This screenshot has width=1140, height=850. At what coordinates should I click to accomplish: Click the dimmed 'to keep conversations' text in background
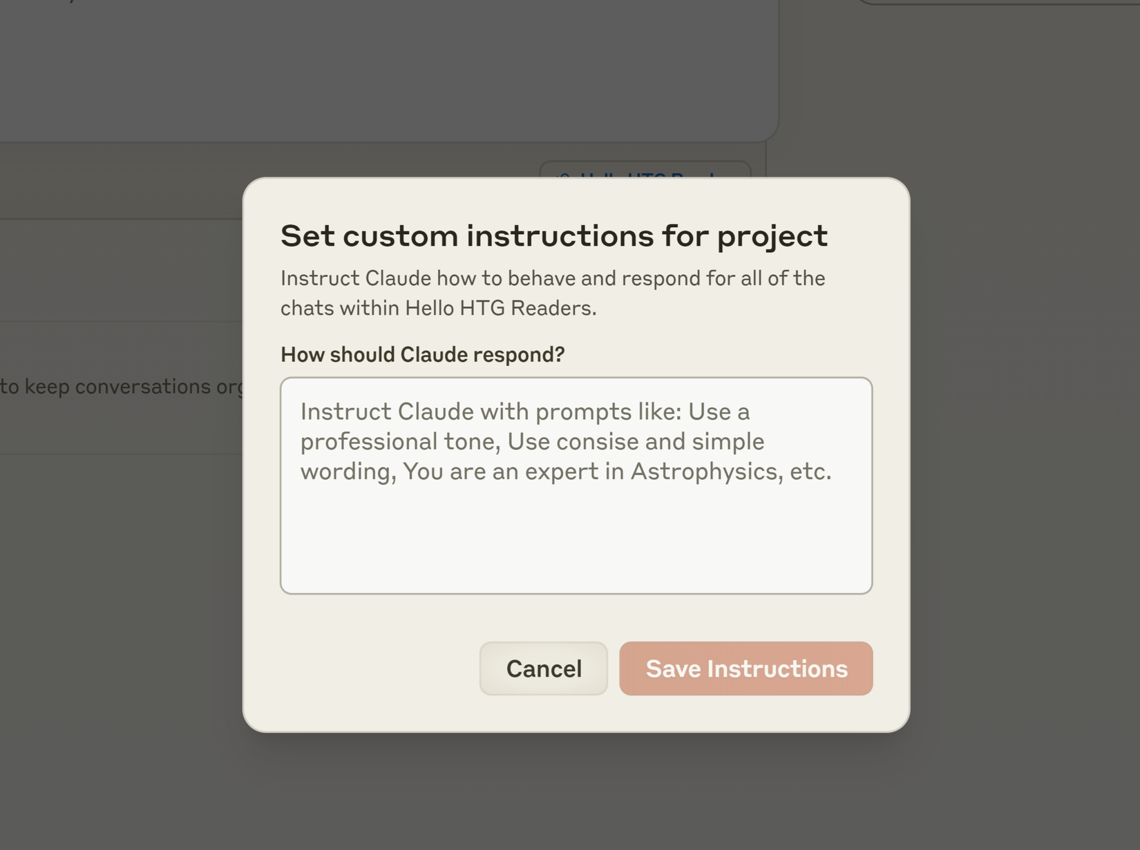tap(122, 386)
